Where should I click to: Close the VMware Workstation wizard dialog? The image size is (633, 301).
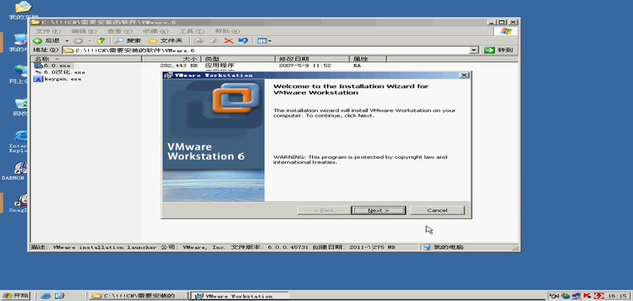pos(464,75)
